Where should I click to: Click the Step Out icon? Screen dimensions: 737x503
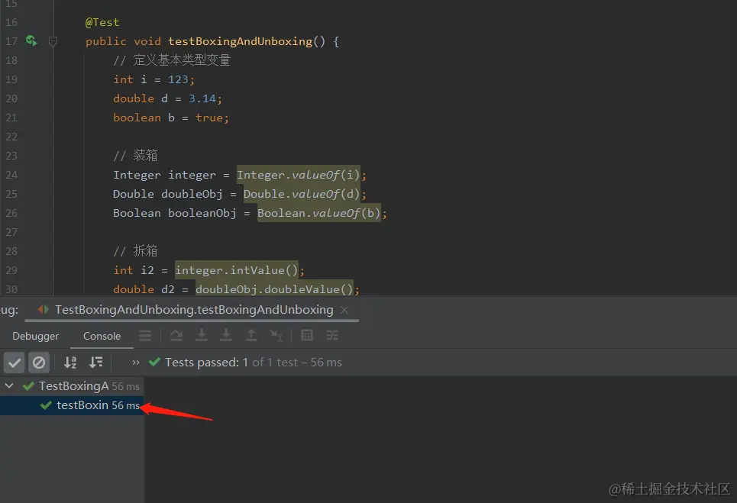coord(251,335)
